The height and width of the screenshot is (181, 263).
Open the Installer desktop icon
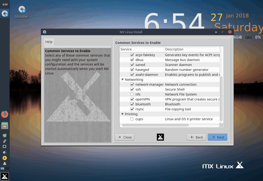pyautogui.click(x=22, y=12)
